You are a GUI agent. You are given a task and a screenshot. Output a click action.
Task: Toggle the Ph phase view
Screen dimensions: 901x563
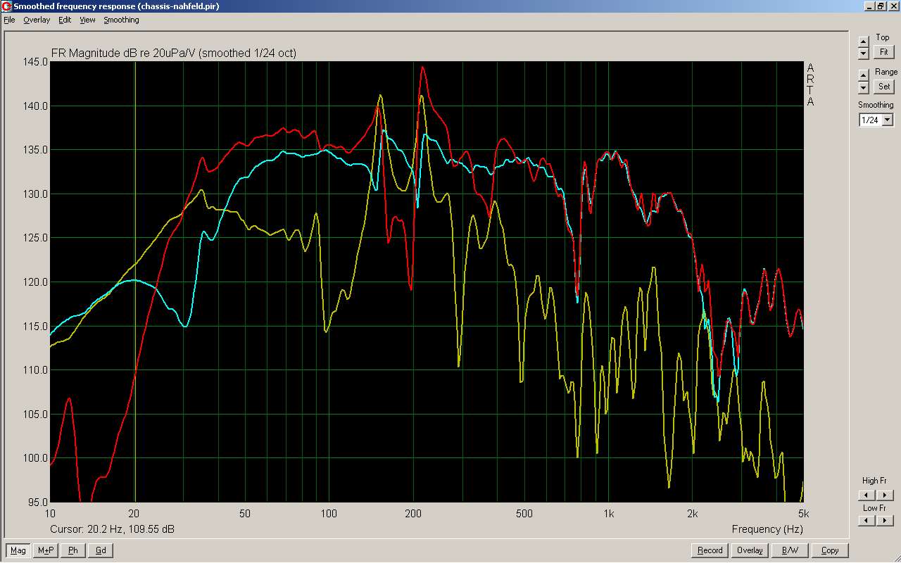(x=73, y=550)
